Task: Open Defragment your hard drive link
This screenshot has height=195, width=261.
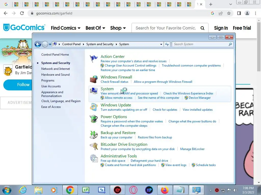Action: coord(149,161)
